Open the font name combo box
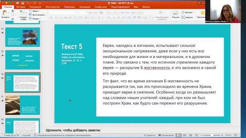 tap(63, 12)
